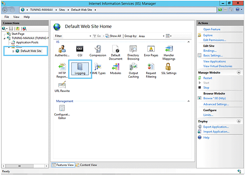The width and height of the screenshot is (245, 175).
Task: Click the Connections pane horizontal scrollbar
Action: click(x=24, y=165)
